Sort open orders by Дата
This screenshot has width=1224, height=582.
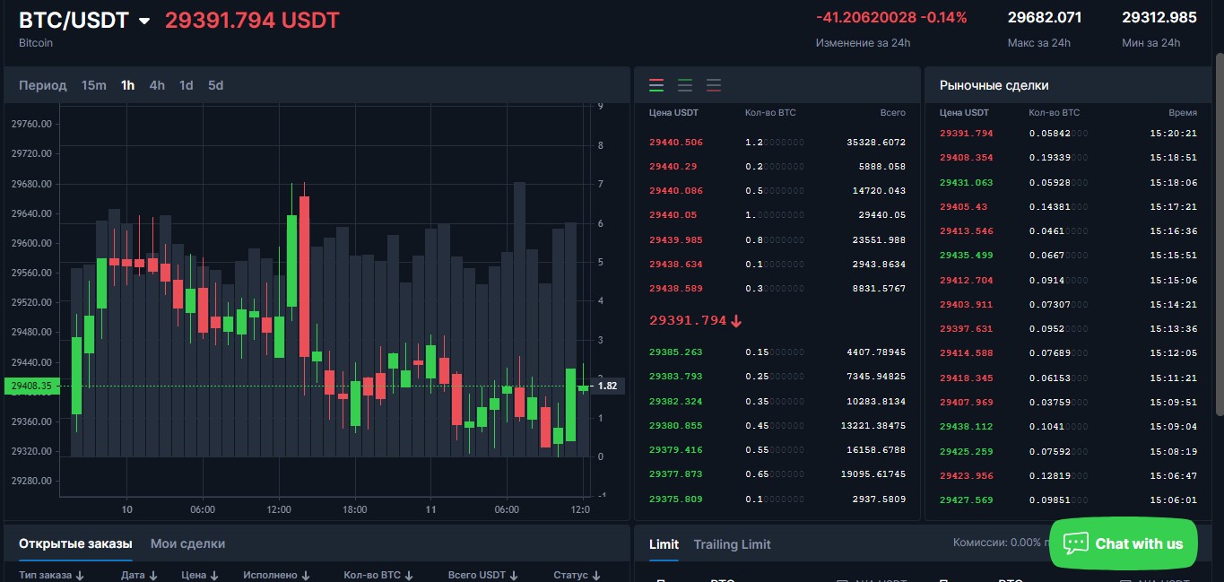coord(139,575)
